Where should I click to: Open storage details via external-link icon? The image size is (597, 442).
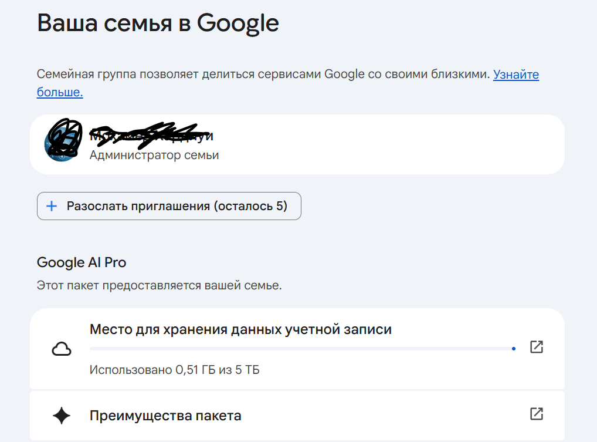pyautogui.click(x=537, y=347)
